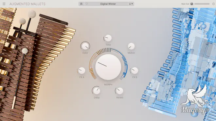Click the MORPH label
The image size is (216, 121).
[108, 84]
